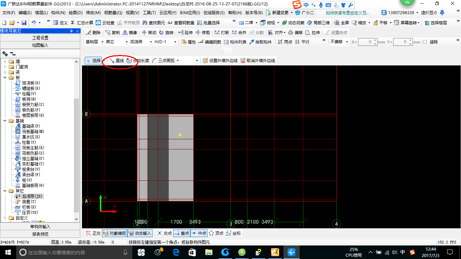Select the 修剪 trim tool

(203, 32)
